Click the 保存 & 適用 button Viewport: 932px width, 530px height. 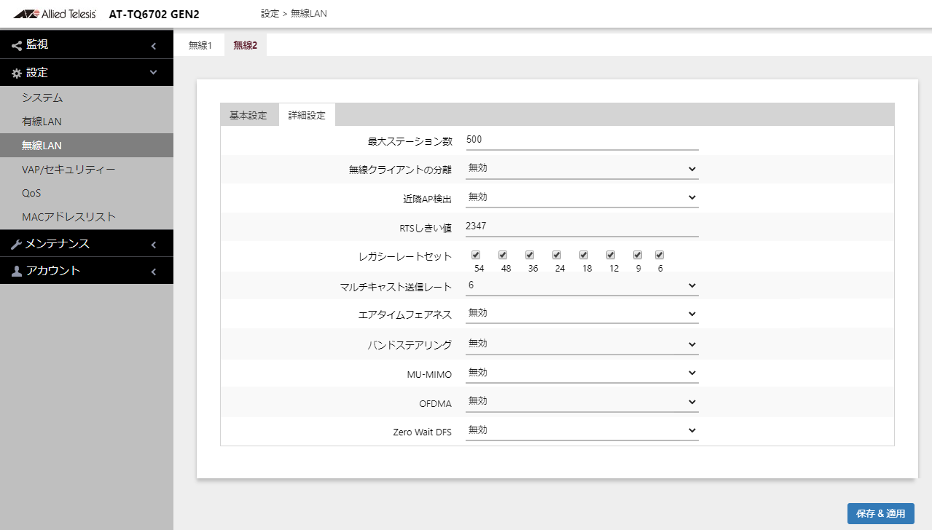(x=880, y=513)
